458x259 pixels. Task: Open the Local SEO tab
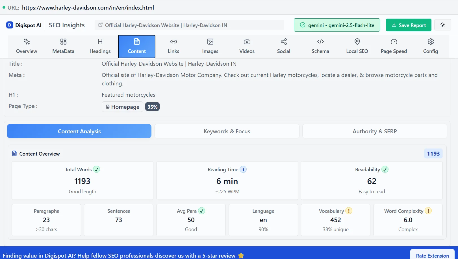click(357, 47)
